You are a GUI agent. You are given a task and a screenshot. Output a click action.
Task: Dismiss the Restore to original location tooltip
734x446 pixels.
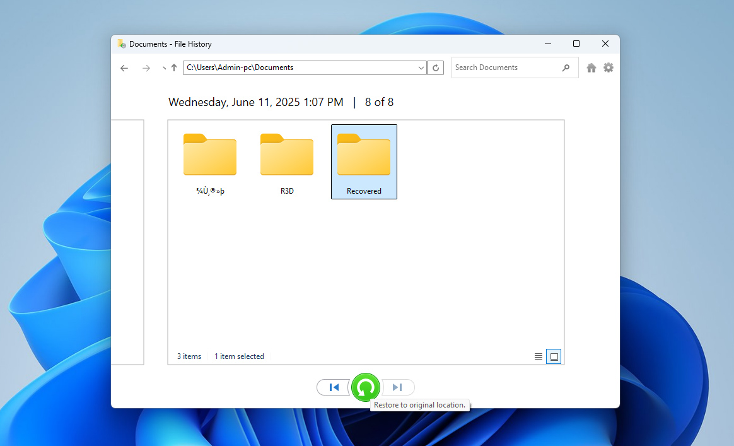[x=419, y=404]
